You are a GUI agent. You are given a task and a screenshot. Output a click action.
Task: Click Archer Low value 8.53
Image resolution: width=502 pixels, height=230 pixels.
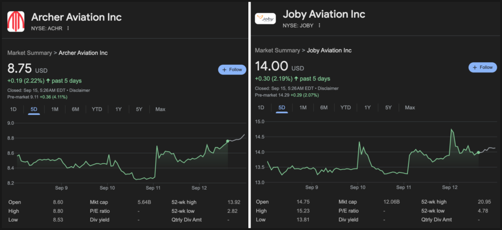[x=58, y=220]
